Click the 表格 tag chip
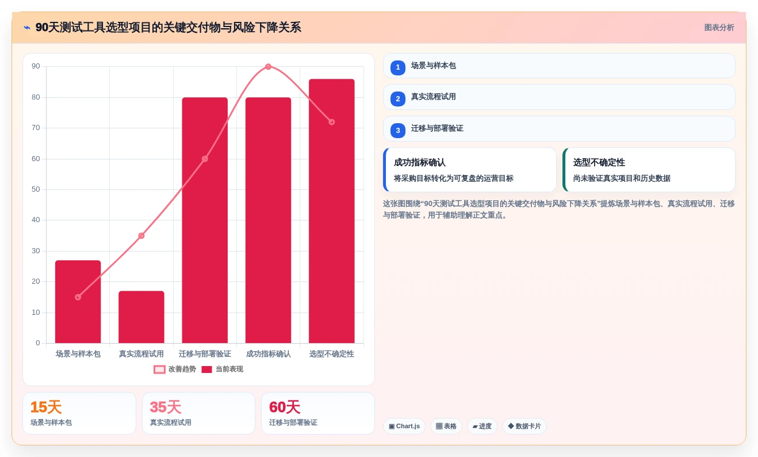Image resolution: width=758 pixels, height=457 pixels. tap(446, 426)
